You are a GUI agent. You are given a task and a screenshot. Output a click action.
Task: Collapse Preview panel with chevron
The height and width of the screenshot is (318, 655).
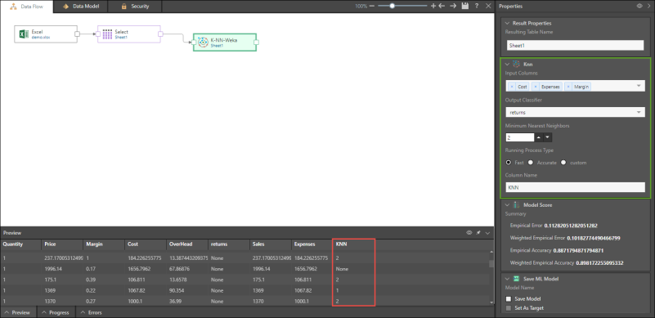(487, 233)
